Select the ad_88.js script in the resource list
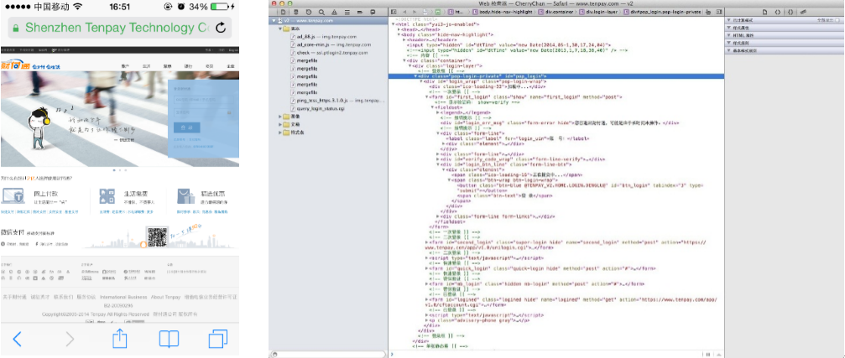The width and height of the screenshot is (845, 358). (x=309, y=36)
